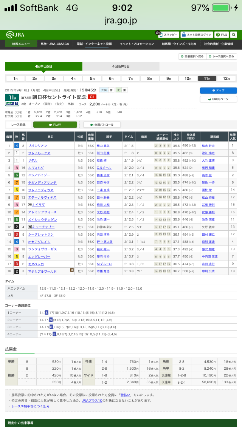242x429 pixels.
Task: Select race 1R tab
Action: click(x=16, y=79)
